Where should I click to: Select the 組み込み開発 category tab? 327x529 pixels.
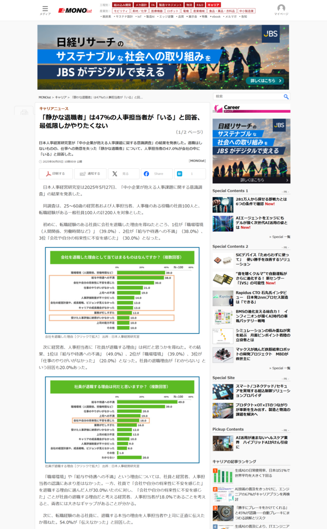coord(122,5)
